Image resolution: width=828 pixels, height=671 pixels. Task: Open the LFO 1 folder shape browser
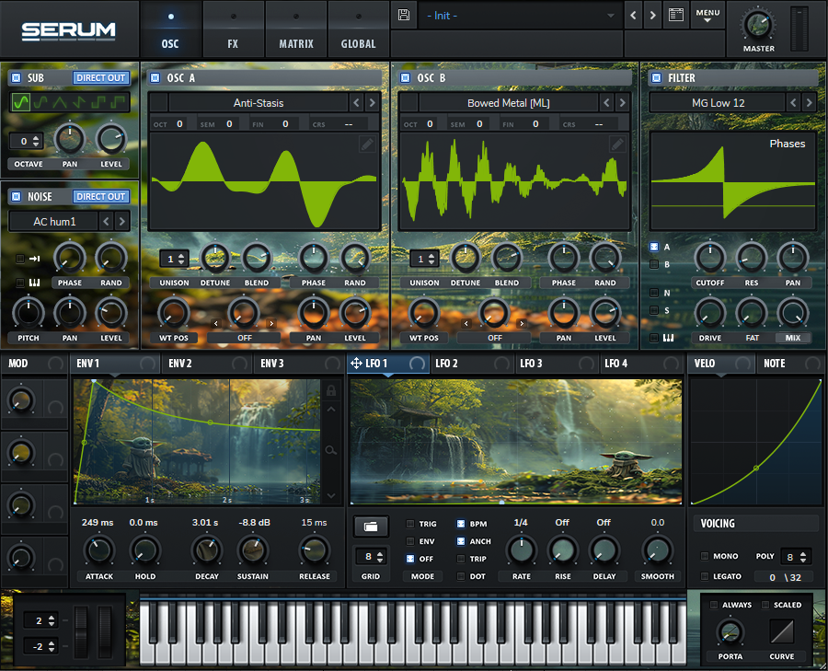coord(371,526)
